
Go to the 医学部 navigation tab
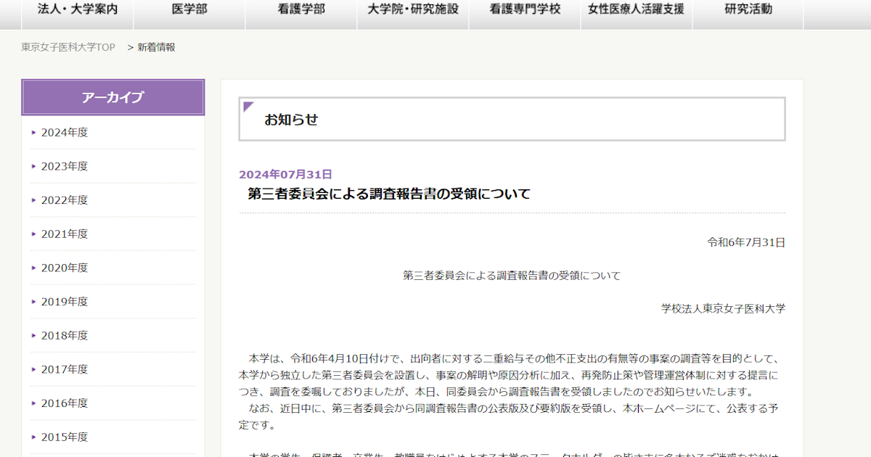(x=189, y=9)
